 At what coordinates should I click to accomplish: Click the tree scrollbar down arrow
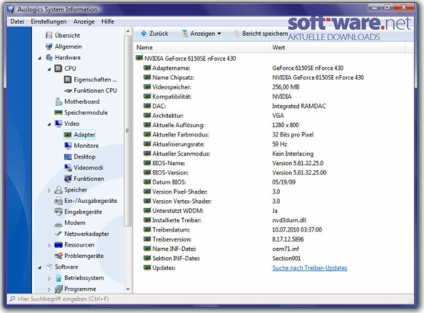click(128, 289)
